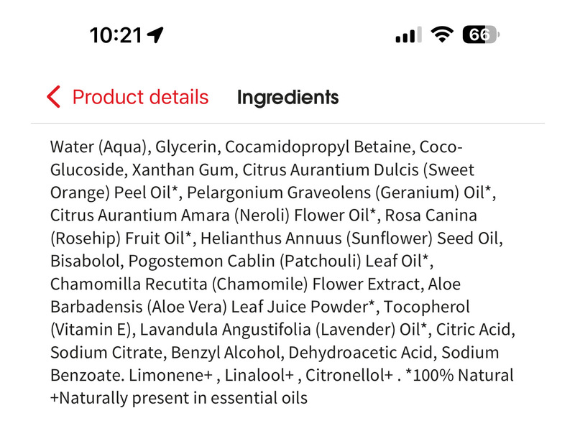Go back to Product details
The width and height of the screenshot is (575, 431).
pos(140,97)
